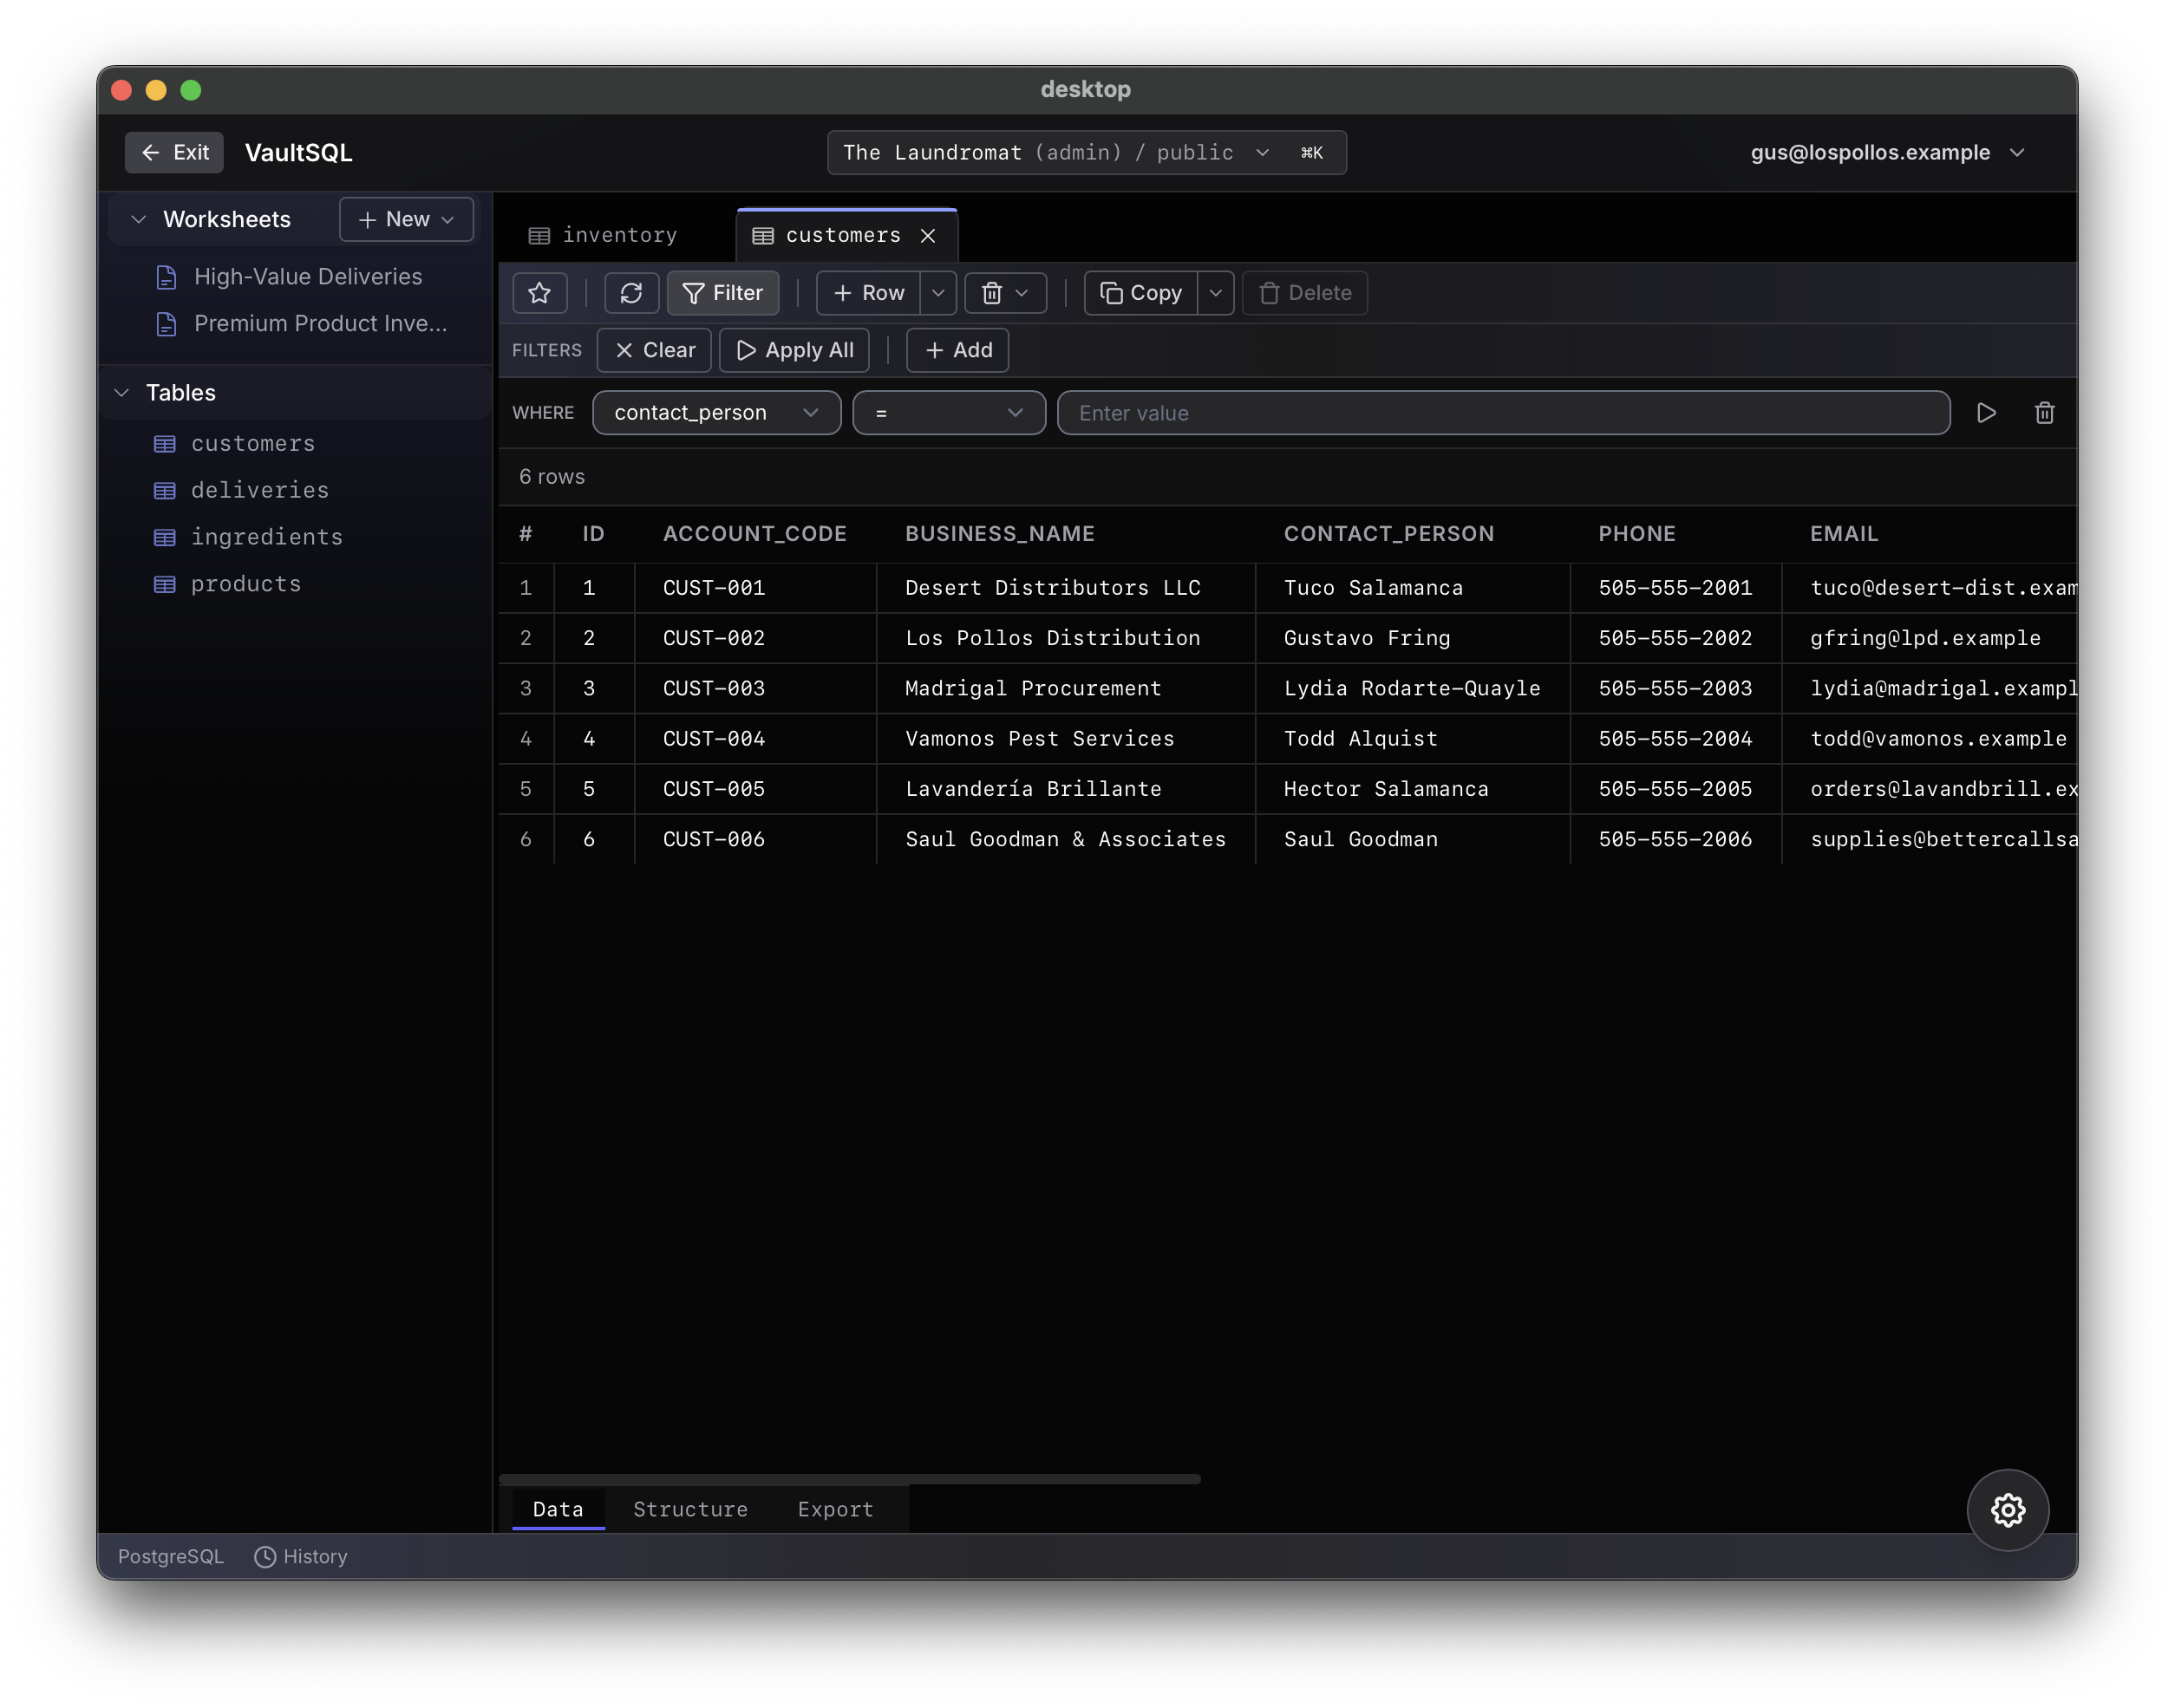This screenshot has width=2175, height=1708.
Task: Switch to the Data tab
Action: pos(558,1509)
